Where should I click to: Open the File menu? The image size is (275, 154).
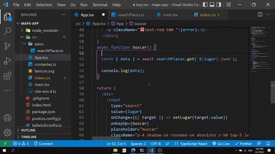click(16, 5)
